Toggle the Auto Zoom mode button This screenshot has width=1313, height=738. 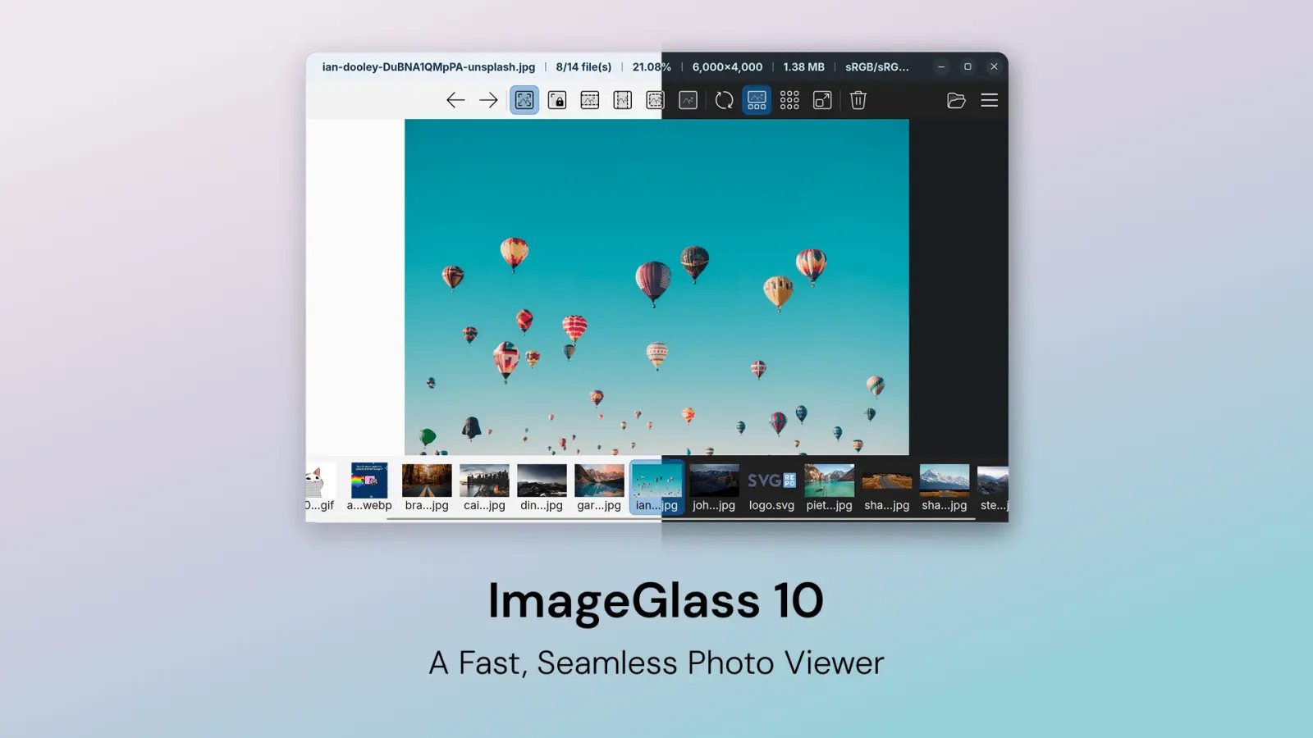click(x=524, y=100)
